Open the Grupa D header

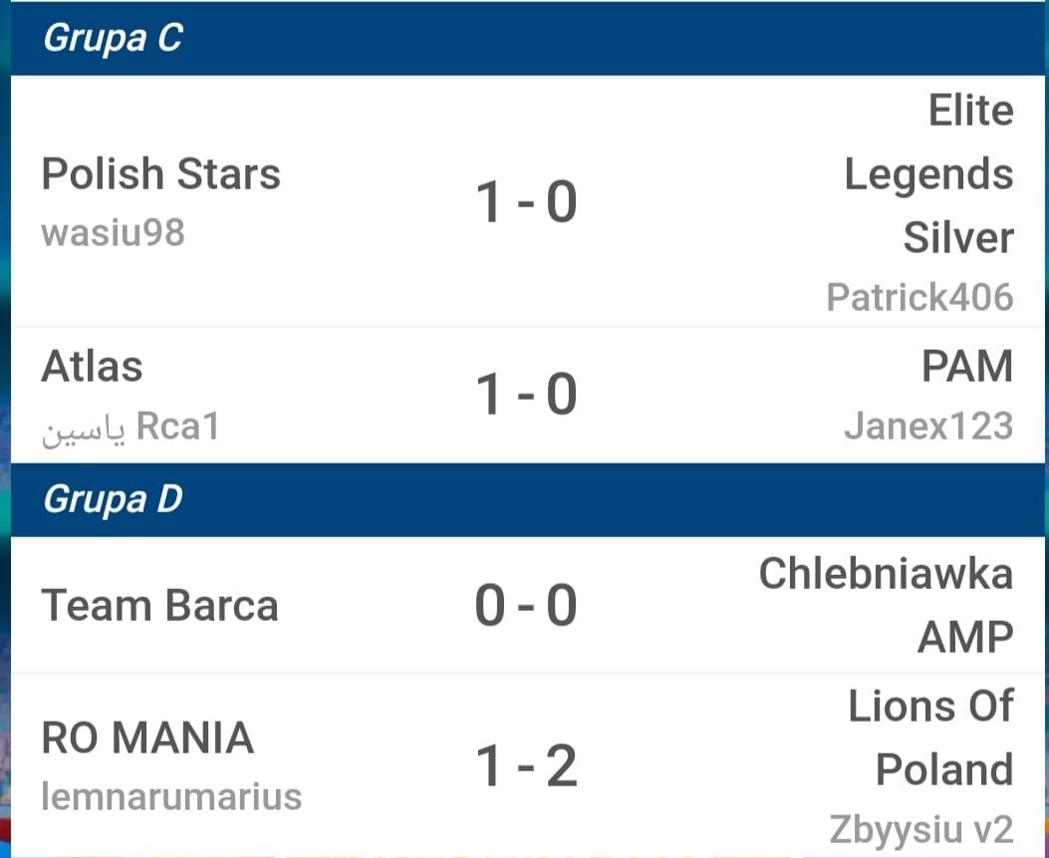coord(527,499)
